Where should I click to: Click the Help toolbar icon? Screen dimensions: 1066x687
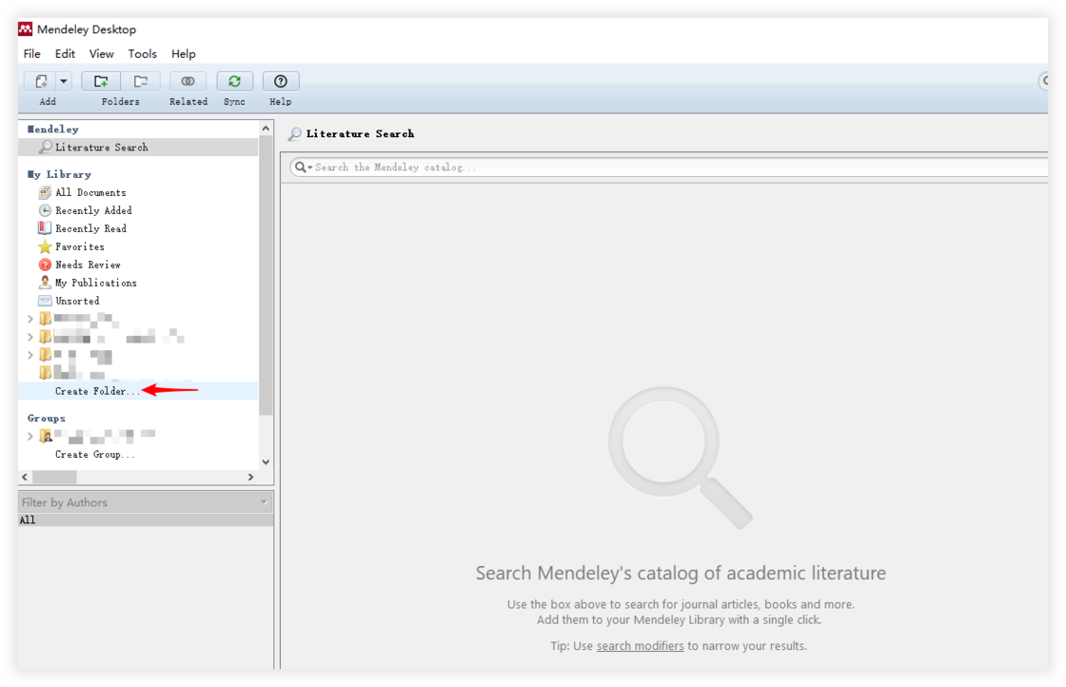pyautogui.click(x=281, y=82)
